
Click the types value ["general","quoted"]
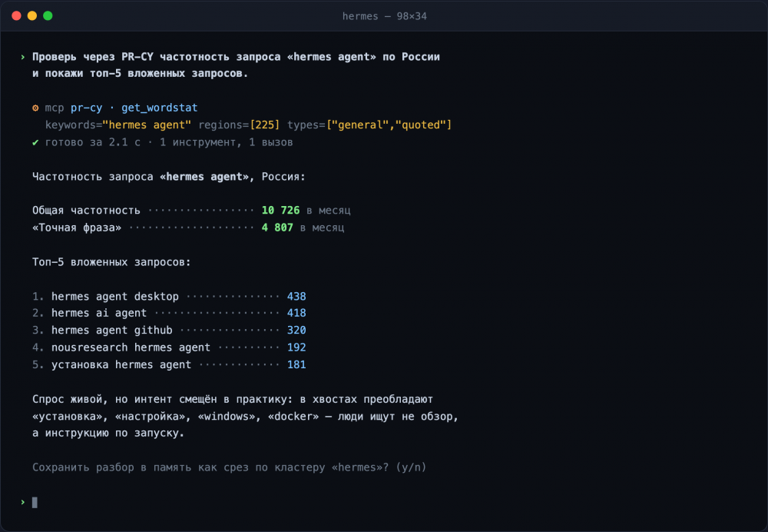click(x=389, y=125)
